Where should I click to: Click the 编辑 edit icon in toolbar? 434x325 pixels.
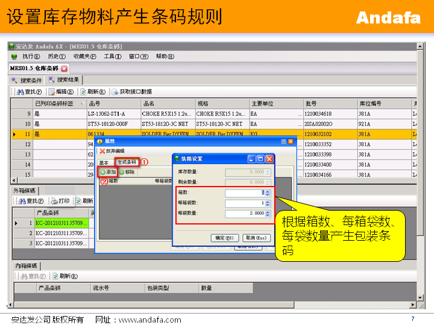click(x=52, y=91)
